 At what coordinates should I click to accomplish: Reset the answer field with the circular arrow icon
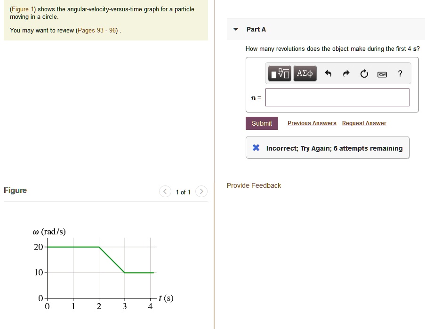click(x=363, y=73)
